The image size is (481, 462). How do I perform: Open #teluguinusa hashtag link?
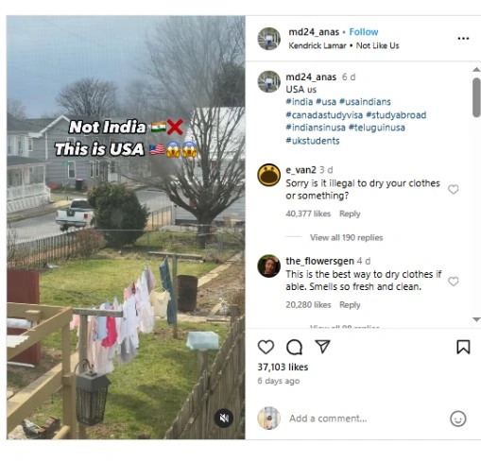coord(377,128)
